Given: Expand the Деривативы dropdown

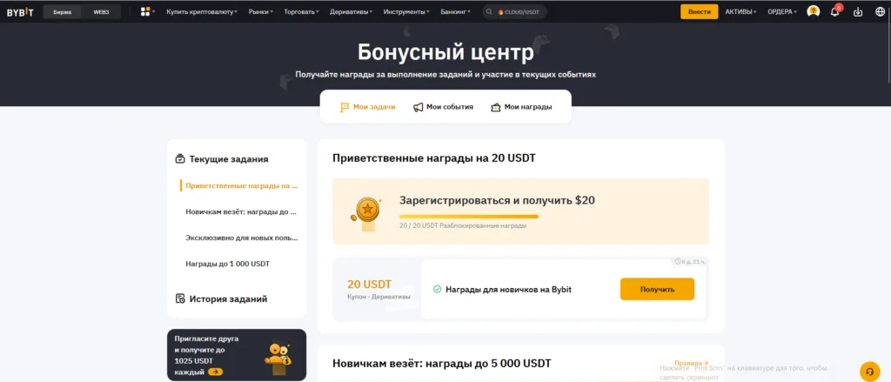Looking at the screenshot, I should click(352, 11).
